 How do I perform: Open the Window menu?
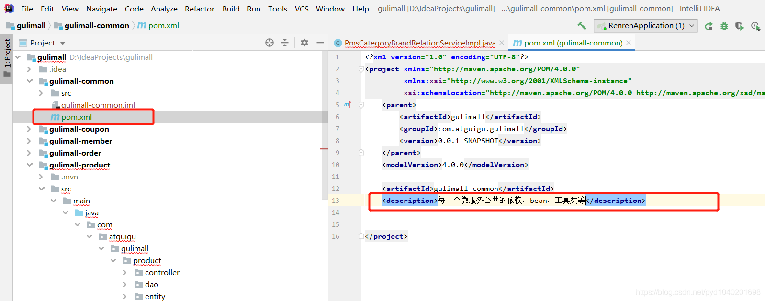[330, 9]
